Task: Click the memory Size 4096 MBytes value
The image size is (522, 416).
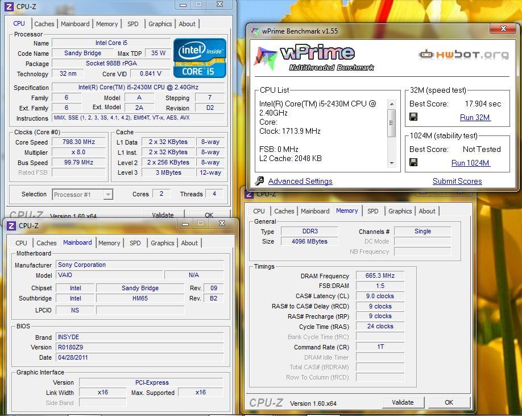Action: (309, 241)
